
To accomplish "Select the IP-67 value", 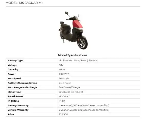I will click(62, 101).
